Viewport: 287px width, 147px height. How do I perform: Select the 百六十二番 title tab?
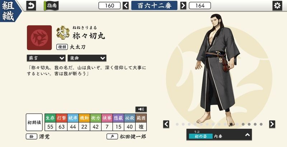(154, 5)
